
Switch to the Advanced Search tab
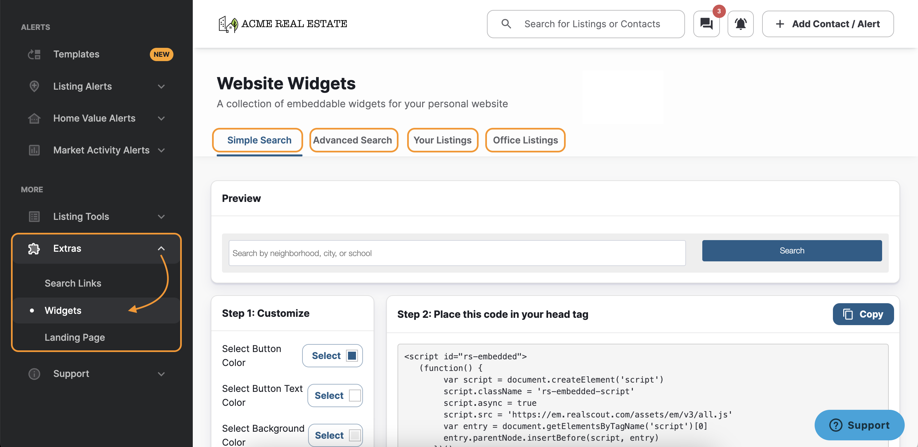point(352,140)
